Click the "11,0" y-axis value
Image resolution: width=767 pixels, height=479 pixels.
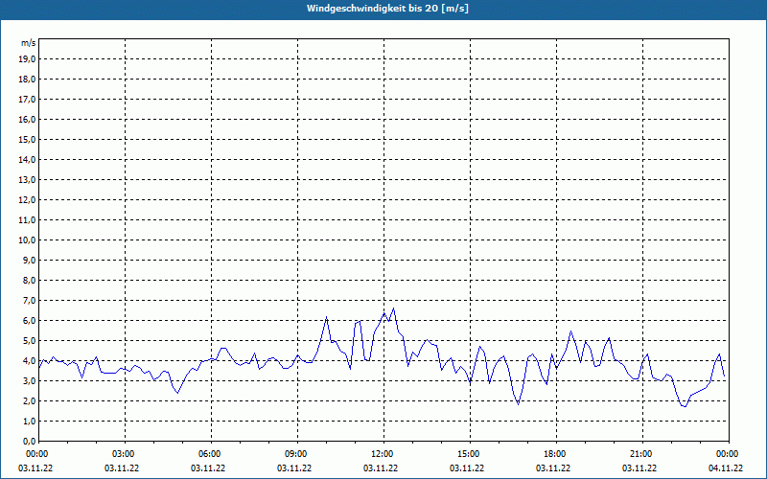27,220
